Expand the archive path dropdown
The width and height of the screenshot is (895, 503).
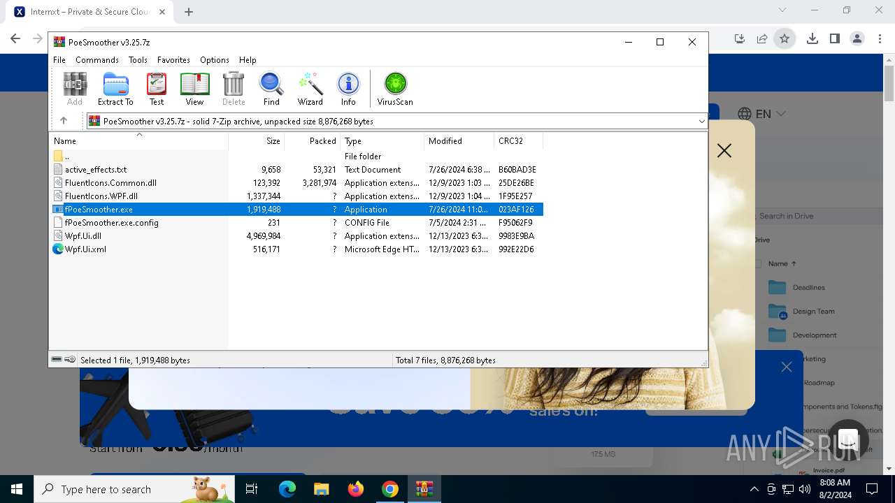pyautogui.click(x=701, y=122)
